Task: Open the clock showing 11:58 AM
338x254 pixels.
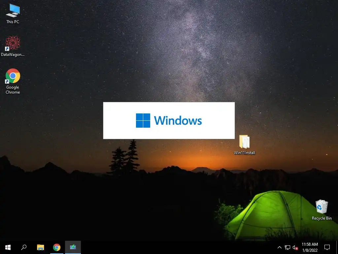Action: 310,247
